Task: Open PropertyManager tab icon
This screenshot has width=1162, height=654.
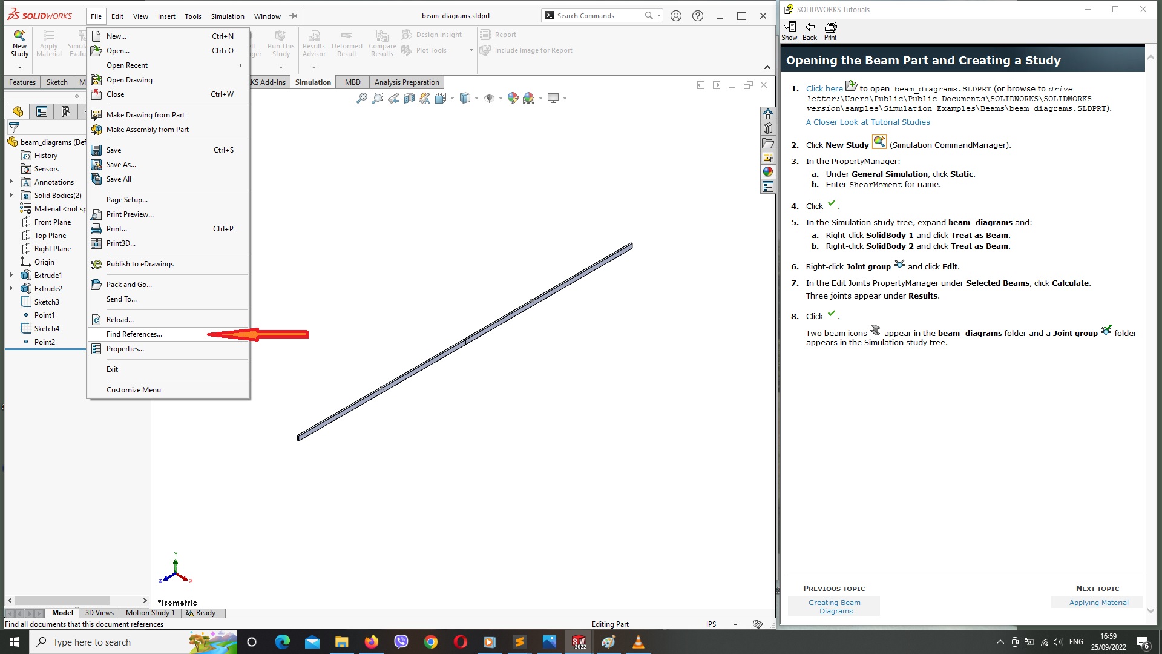Action: [42, 111]
